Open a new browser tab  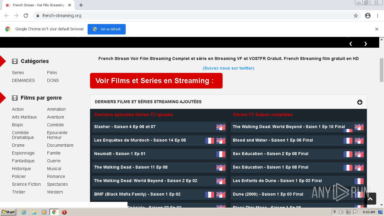pos(81,5)
